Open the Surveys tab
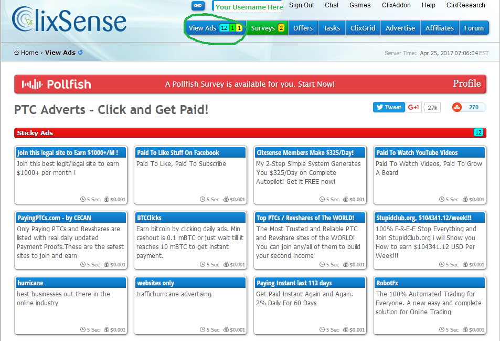This screenshot has width=500, height=341. click(267, 28)
